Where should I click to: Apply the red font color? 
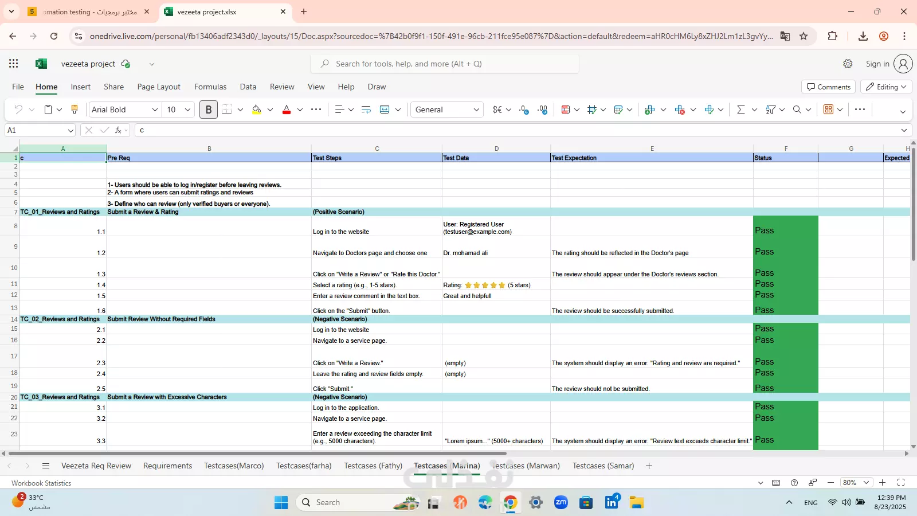tap(287, 110)
